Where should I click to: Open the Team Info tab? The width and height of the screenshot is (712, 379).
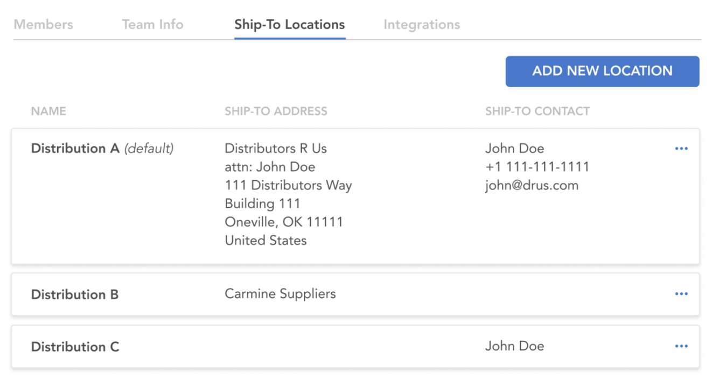pyautogui.click(x=152, y=25)
